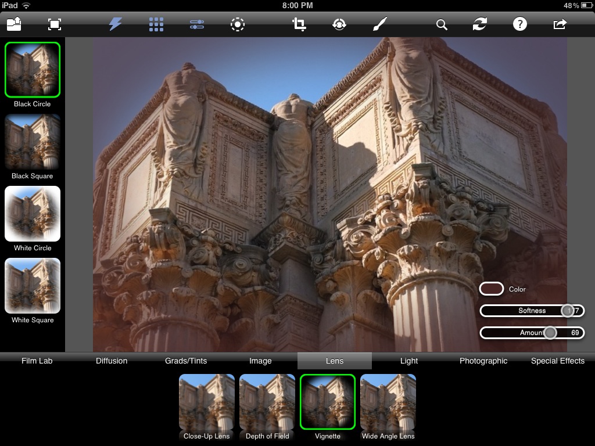Tap the fullscreen view icon

click(x=54, y=24)
